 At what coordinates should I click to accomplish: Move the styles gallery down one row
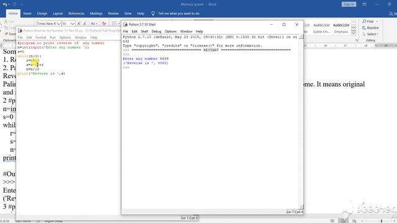coord(354,27)
